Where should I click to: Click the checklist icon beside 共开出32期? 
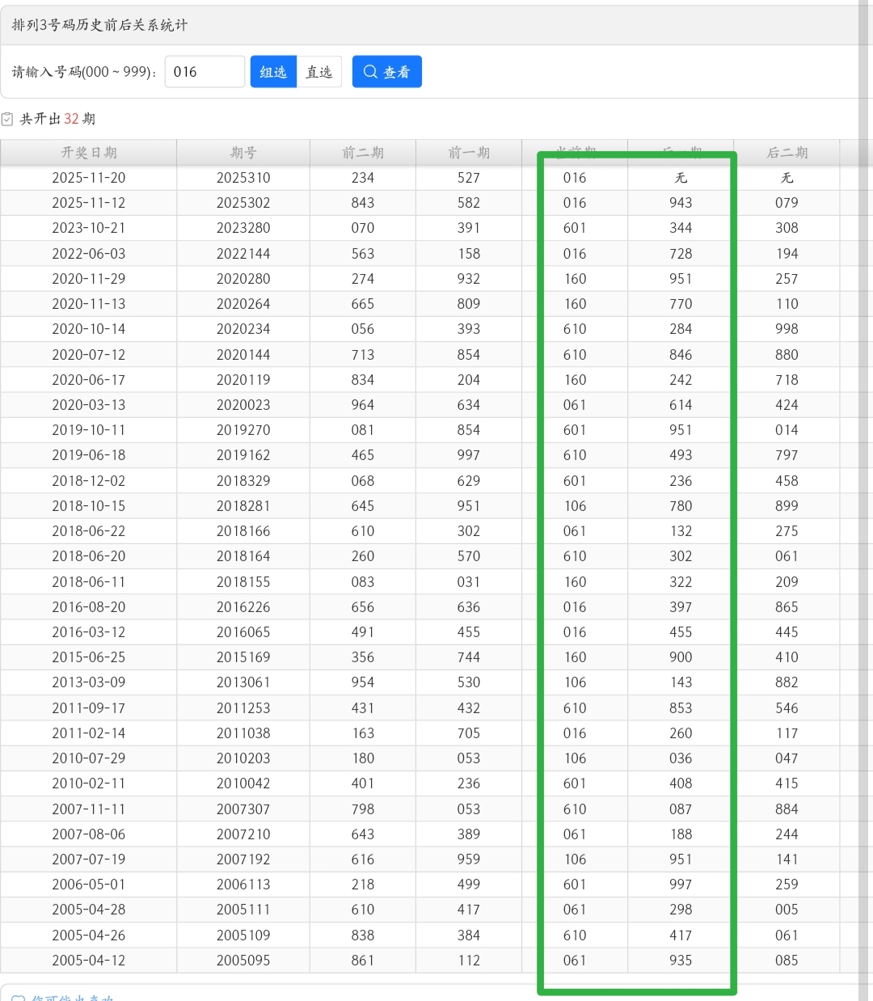coord(7,119)
